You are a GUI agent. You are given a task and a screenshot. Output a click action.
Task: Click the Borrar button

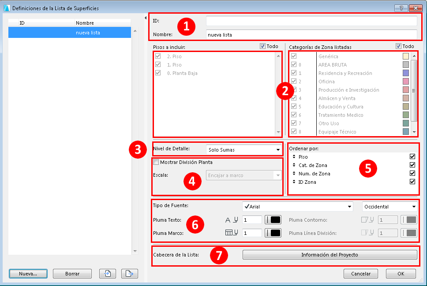coord(72,274)
